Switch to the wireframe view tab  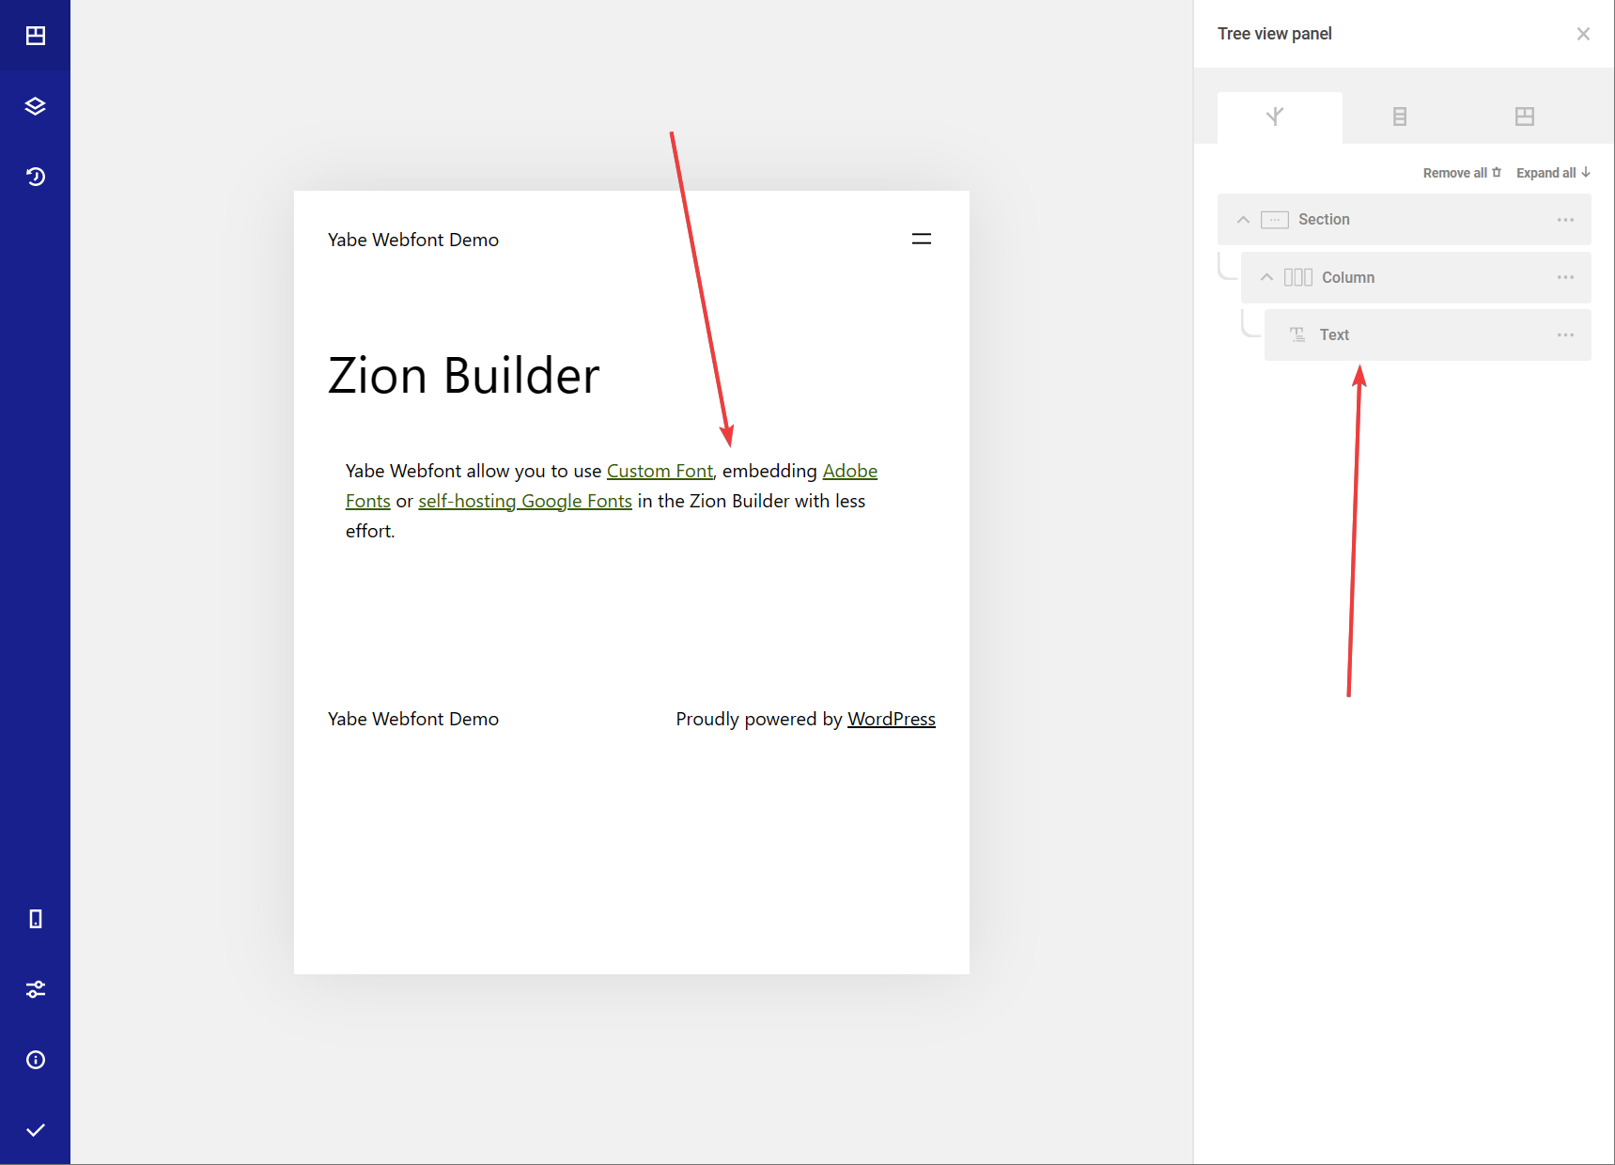click(x=1524, y=117)
